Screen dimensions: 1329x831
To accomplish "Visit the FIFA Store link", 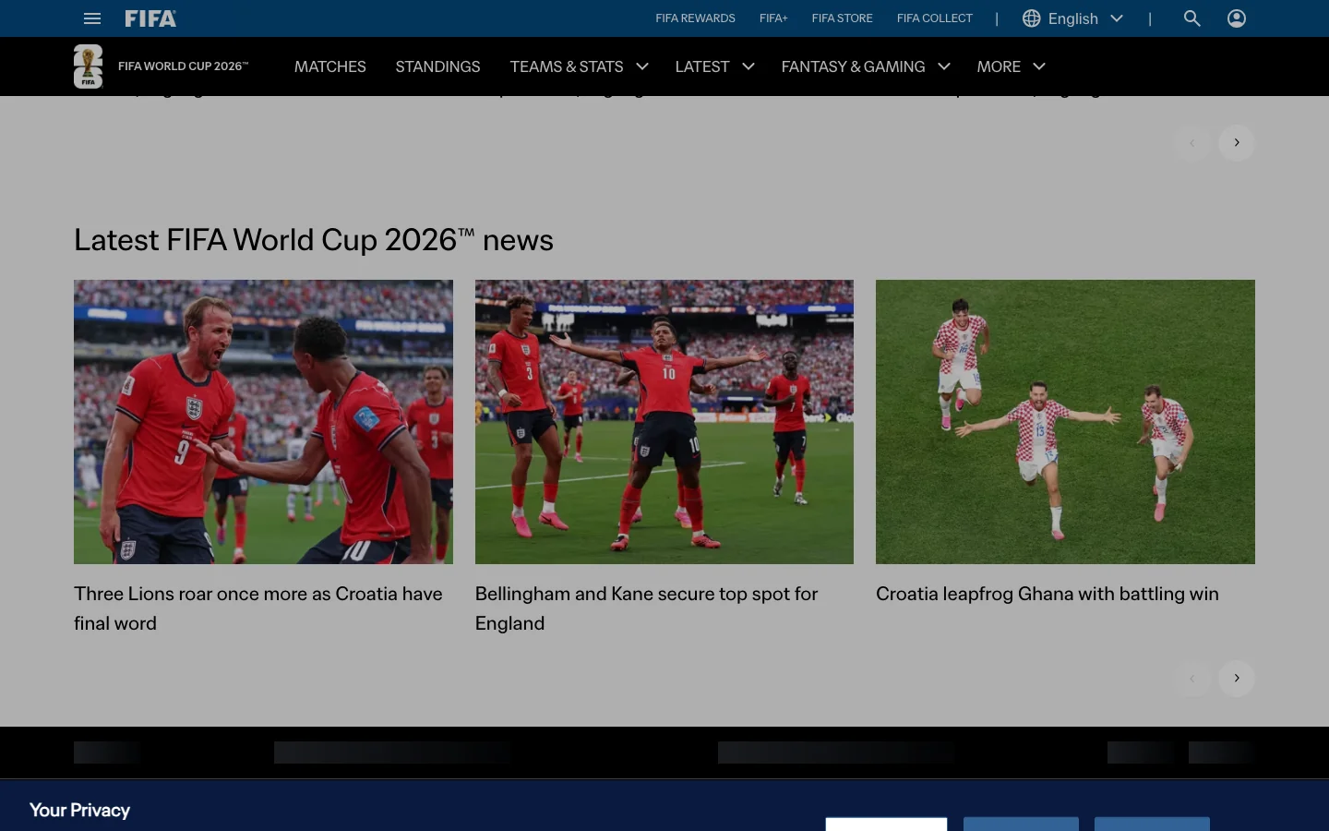I will tap(842, 18).
